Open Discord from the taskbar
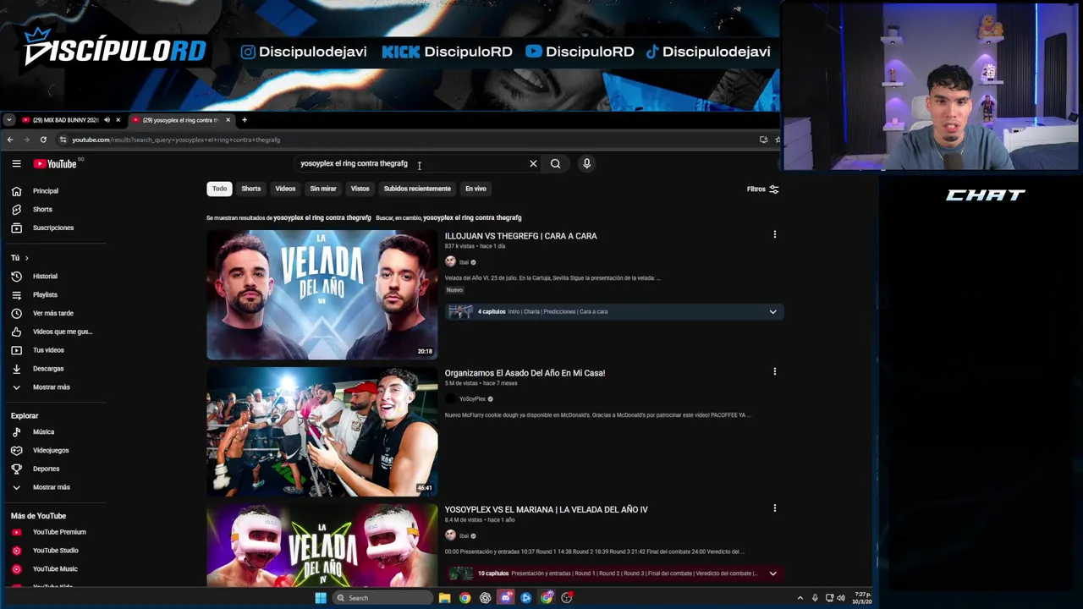 click(506, 598)
